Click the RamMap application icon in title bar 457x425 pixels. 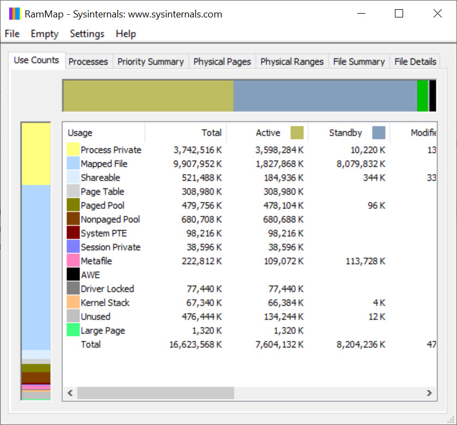[x=15, y=14]
